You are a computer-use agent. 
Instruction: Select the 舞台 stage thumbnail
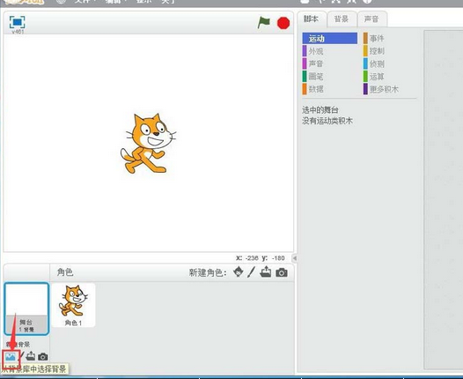(26, 308)
